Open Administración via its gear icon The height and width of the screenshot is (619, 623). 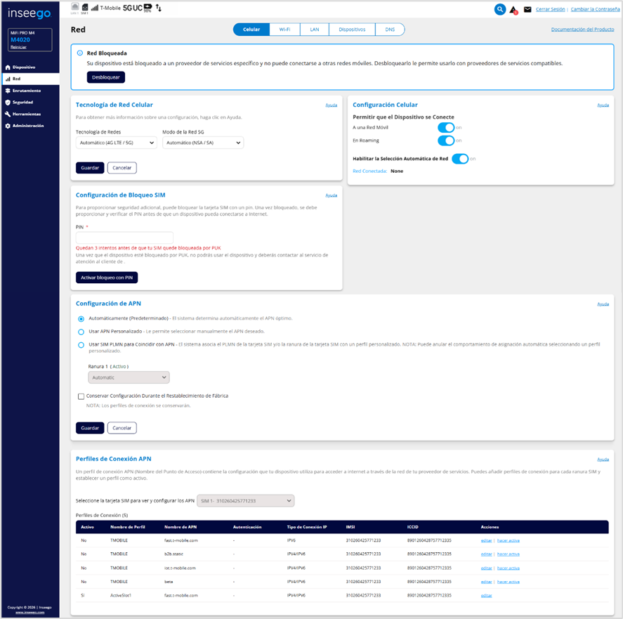coord(8,126)
